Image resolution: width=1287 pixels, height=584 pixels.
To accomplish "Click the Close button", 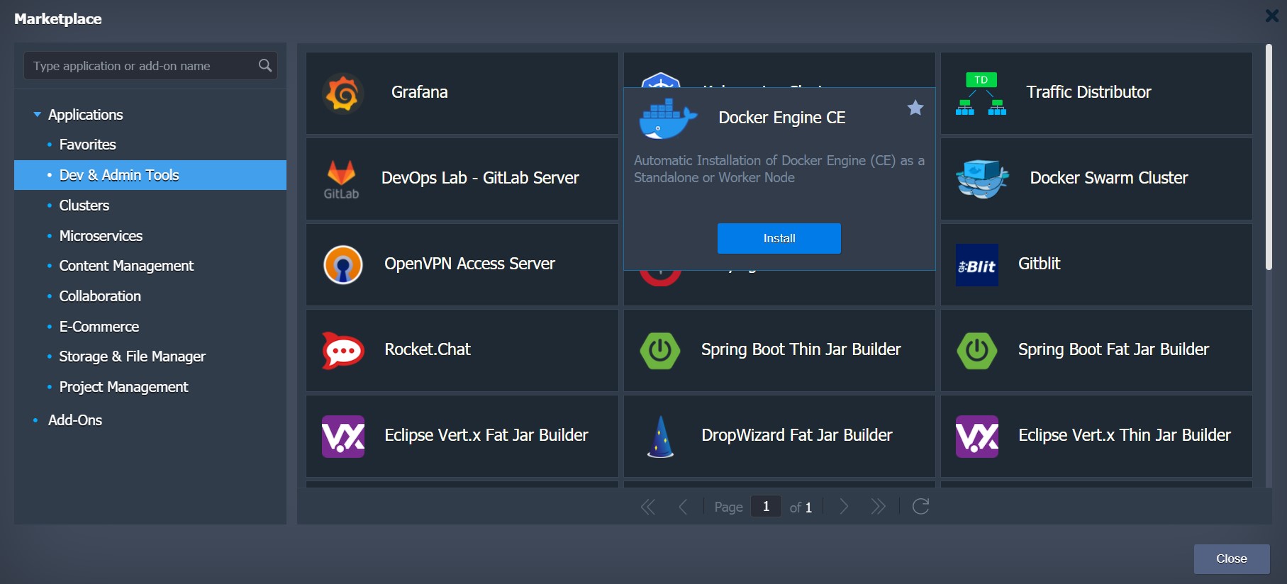I will [x=1232, y=558].
